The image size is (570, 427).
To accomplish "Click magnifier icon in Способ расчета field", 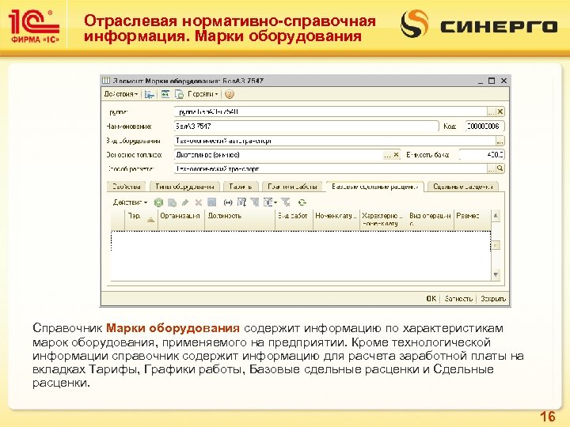I will tap(500, 168).
